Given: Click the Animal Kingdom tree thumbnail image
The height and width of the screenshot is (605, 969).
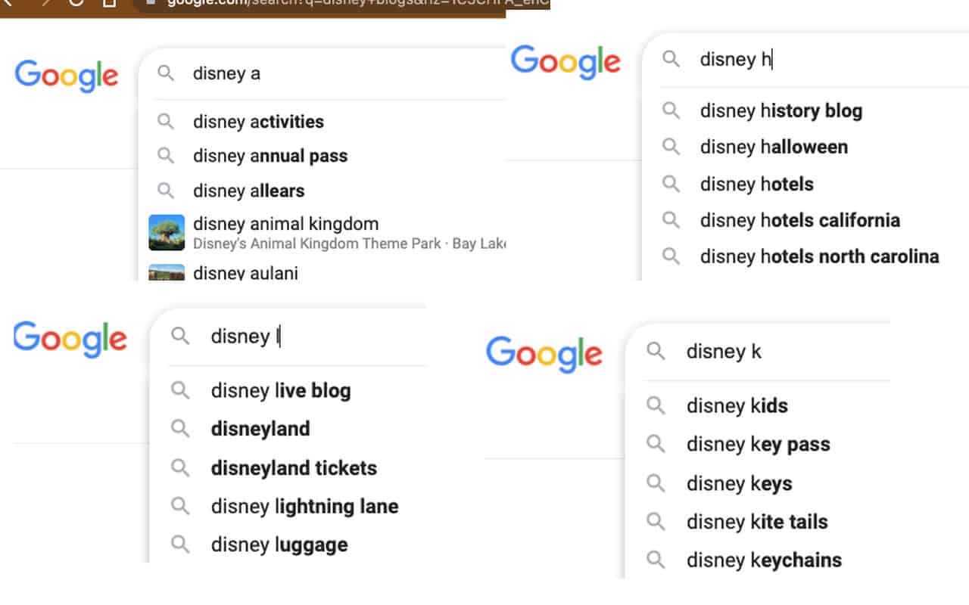Looking at the screenshot, I should (x=166, y=231).
